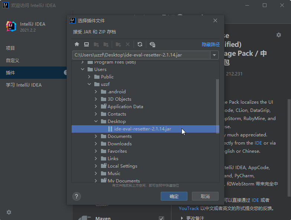
Task: Click the file tree vertical scrollbar
Action: [218, 106]
